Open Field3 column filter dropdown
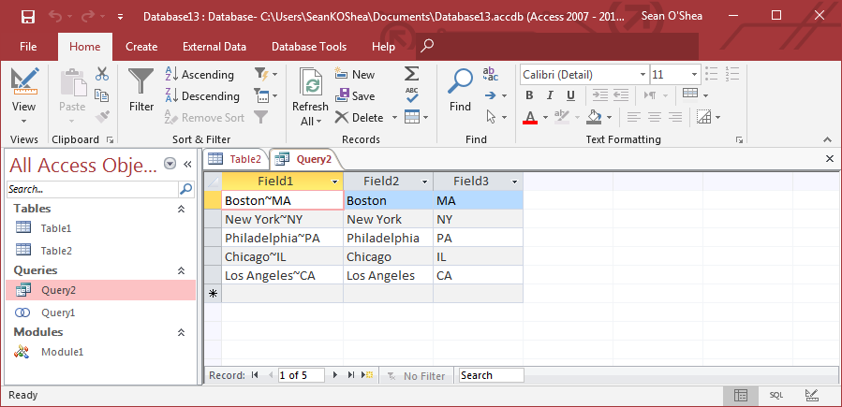This screenshot has height=407, width=842. (515, 182)
